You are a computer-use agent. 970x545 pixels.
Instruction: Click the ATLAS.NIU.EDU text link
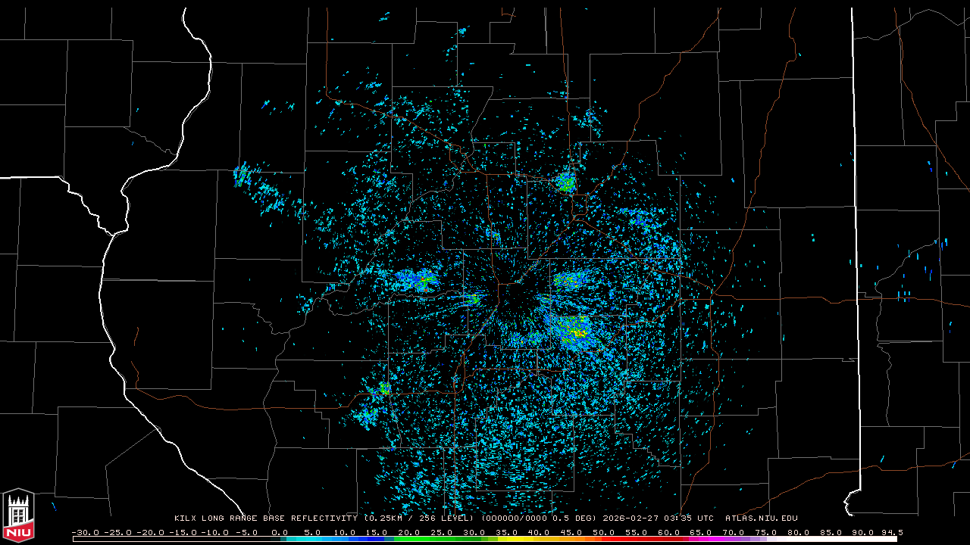(x=761, y=519)
